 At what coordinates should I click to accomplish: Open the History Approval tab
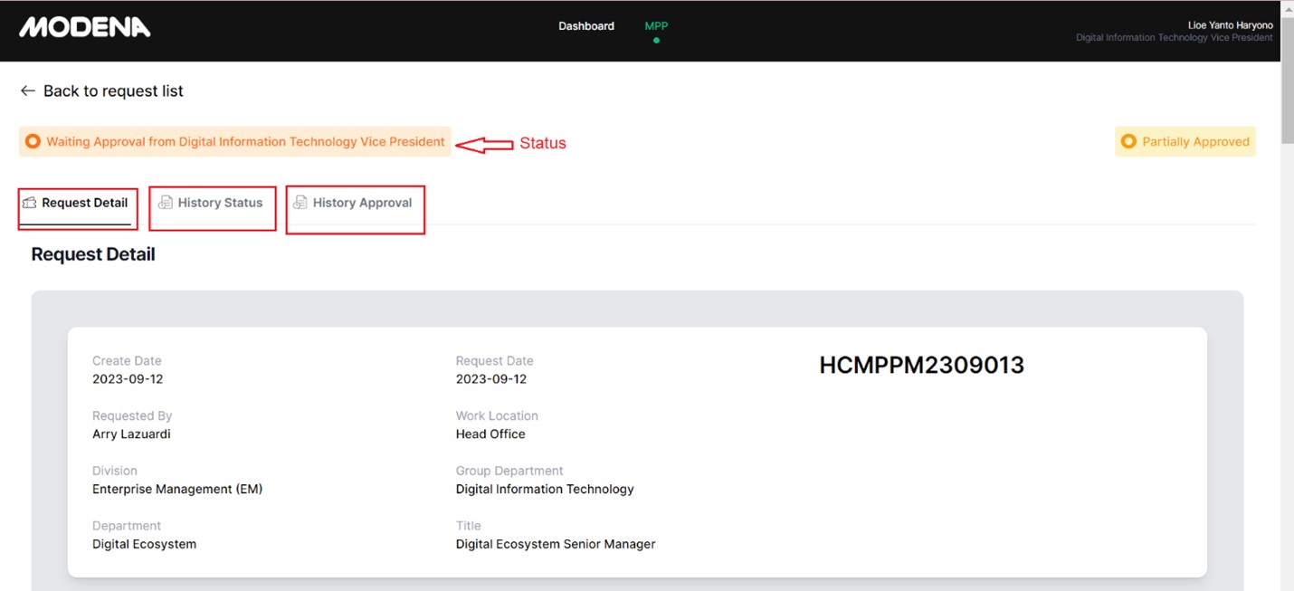tap(362, 203)
